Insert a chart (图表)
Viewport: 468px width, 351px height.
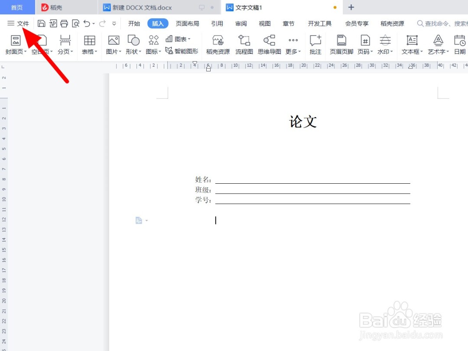click(178, 39)
